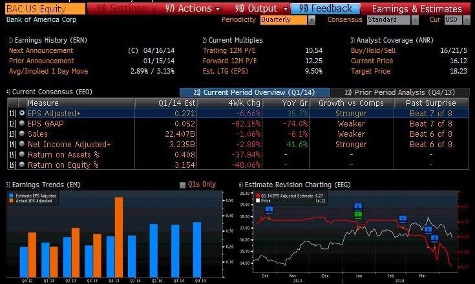Open Analyst Coverage (ANR) section link
The height and width of the screenshot is (284, 475).
click(392, 40)
